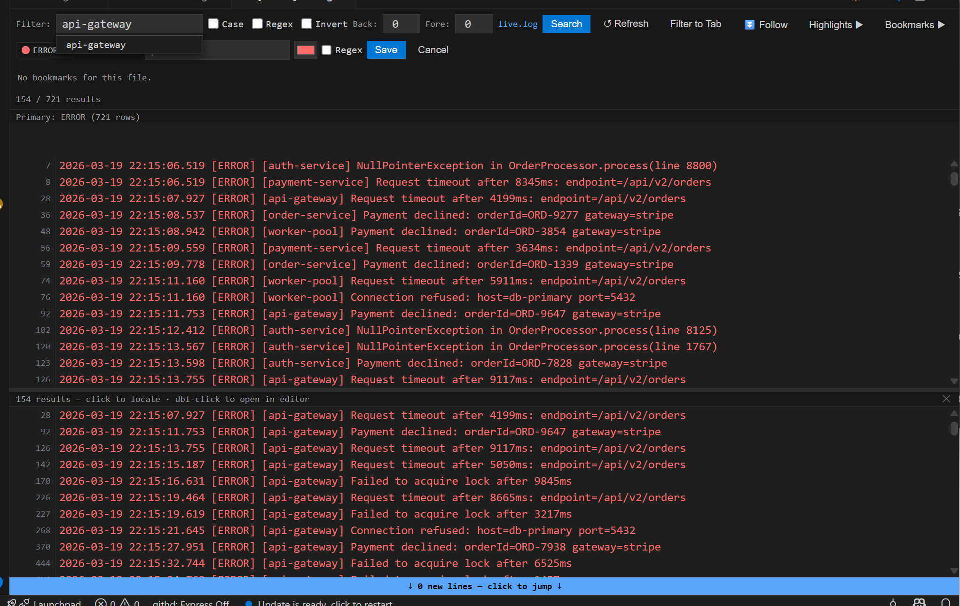Open the live.log link

click(518, 24)
